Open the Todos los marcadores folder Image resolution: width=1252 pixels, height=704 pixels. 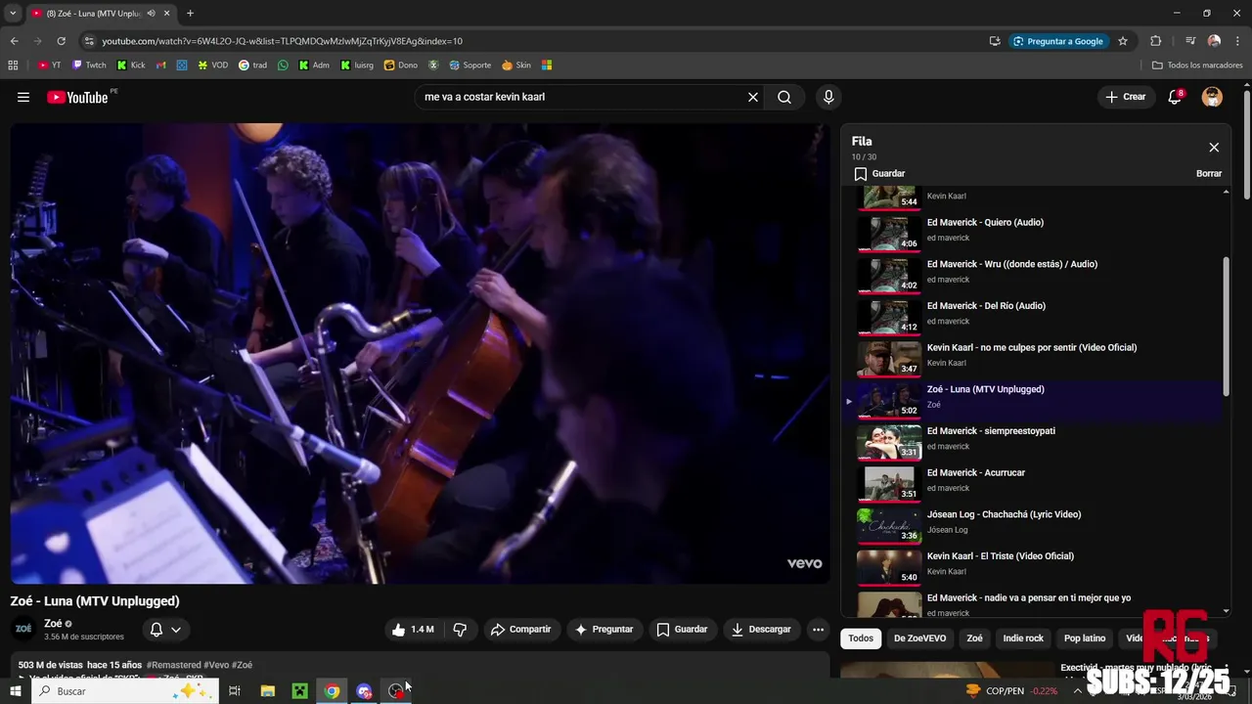click(x=1197, y=66)
